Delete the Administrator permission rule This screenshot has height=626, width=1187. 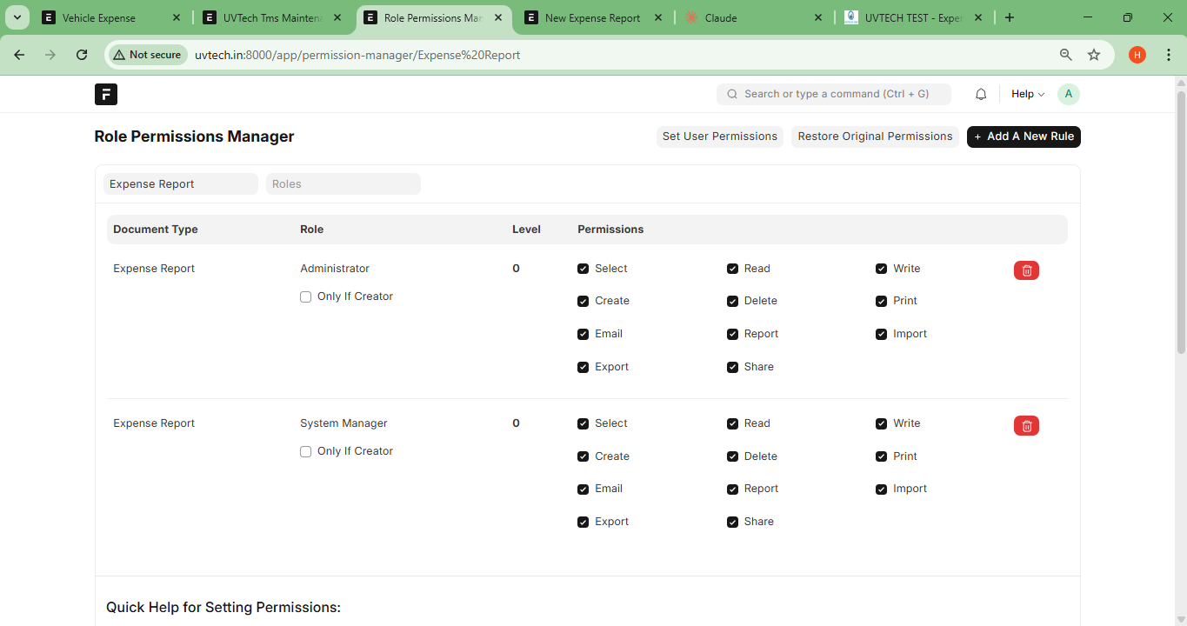coord(1026,270)
